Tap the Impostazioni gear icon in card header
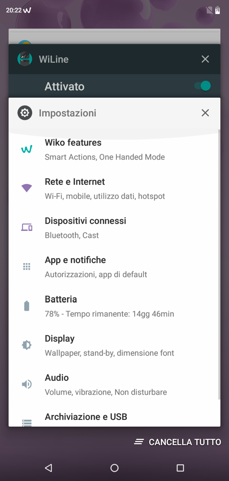229x481 pixels. tap(25, 113)
